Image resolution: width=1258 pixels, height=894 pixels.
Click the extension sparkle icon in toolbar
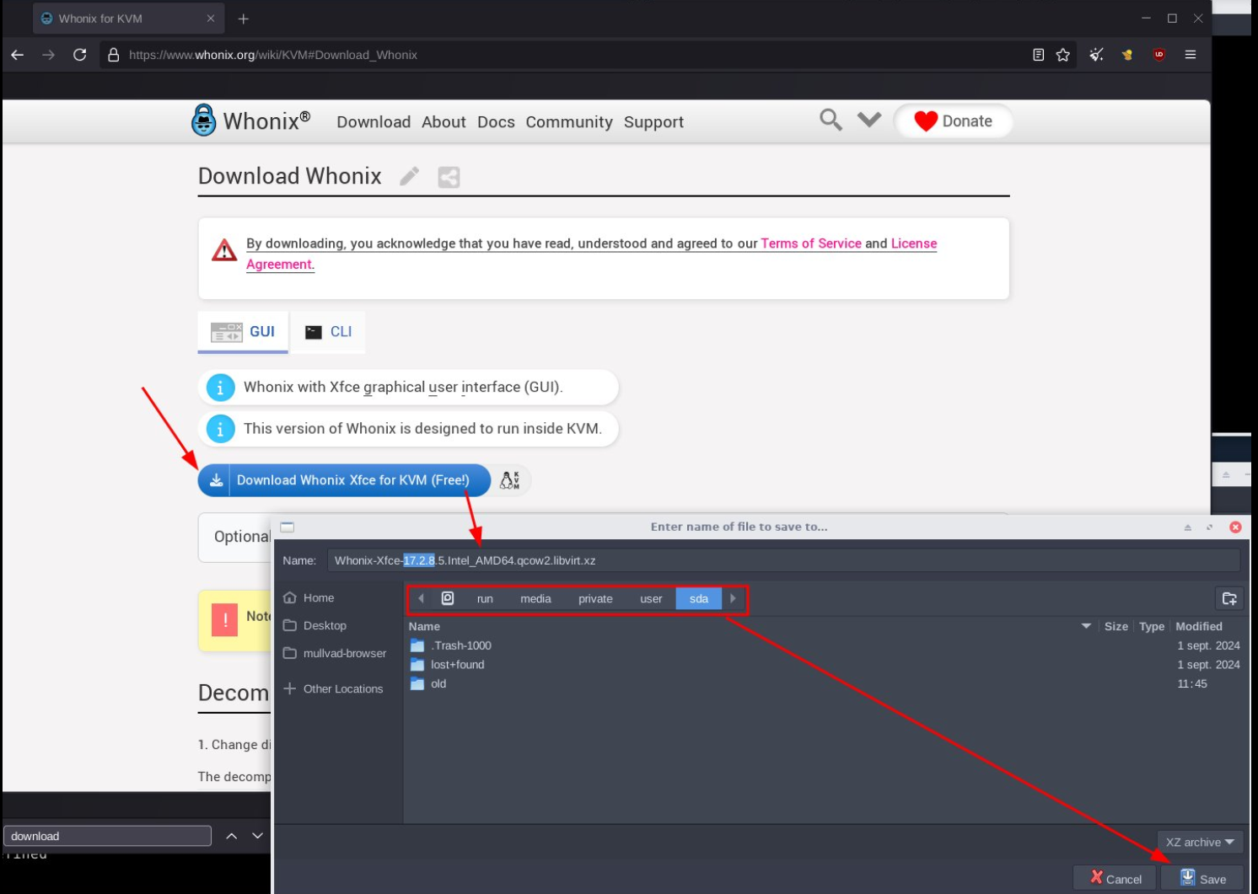(x=1096, y=55)
